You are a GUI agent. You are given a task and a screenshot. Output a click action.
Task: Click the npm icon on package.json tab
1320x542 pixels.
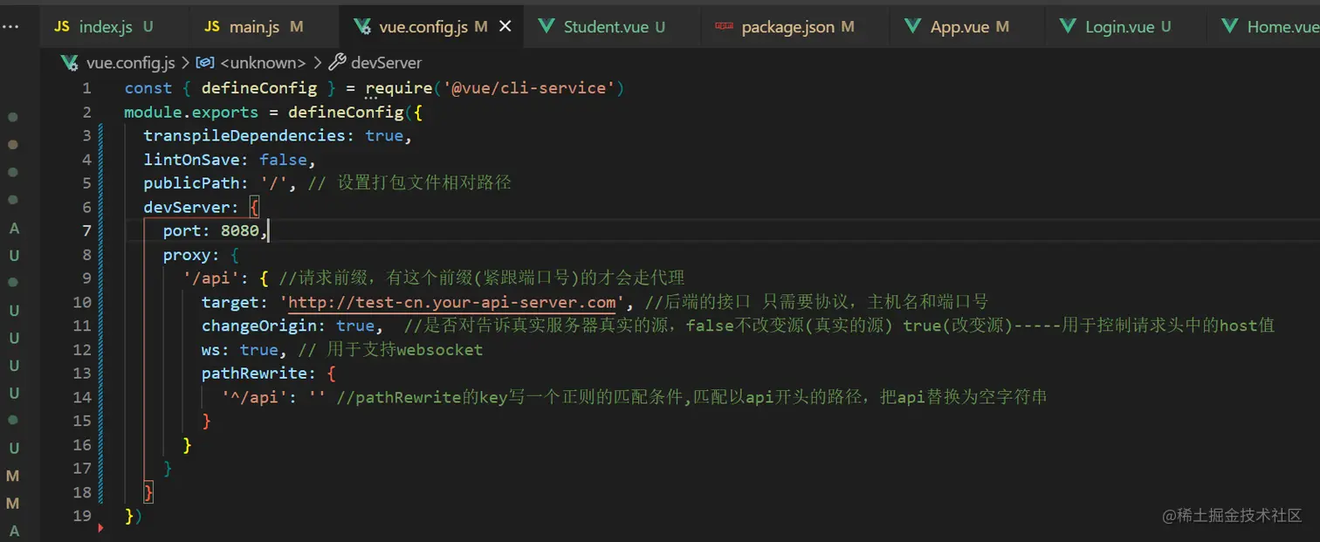(724, 27)
